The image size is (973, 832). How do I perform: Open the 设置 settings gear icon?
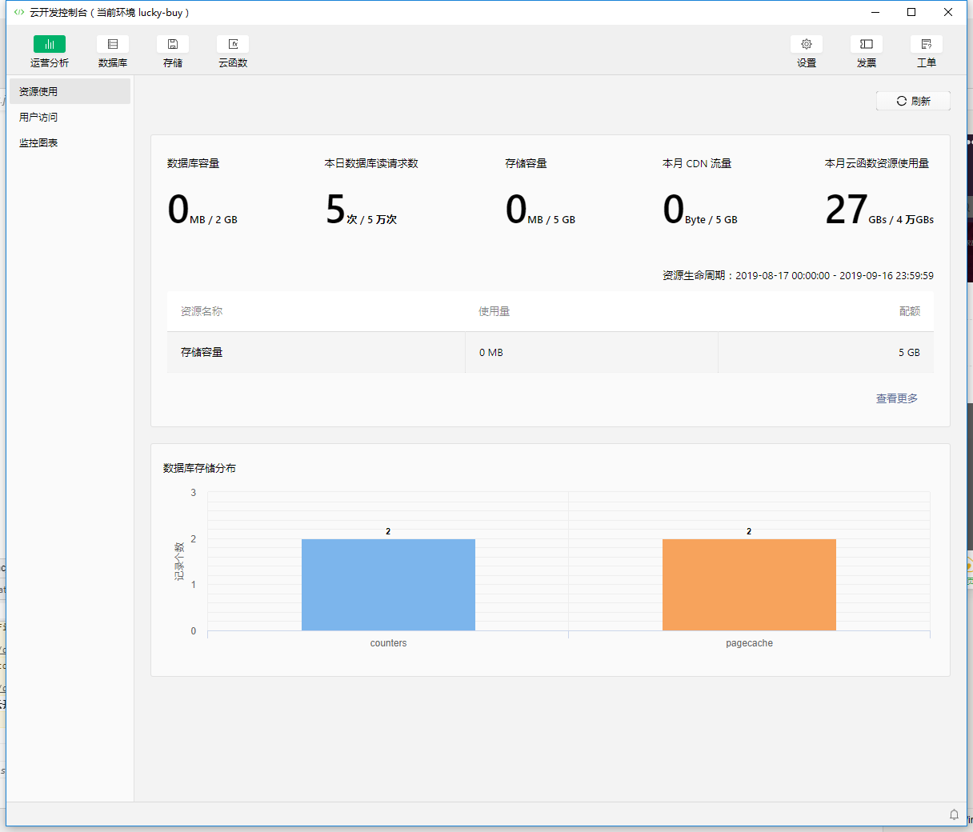pos(807,44)
